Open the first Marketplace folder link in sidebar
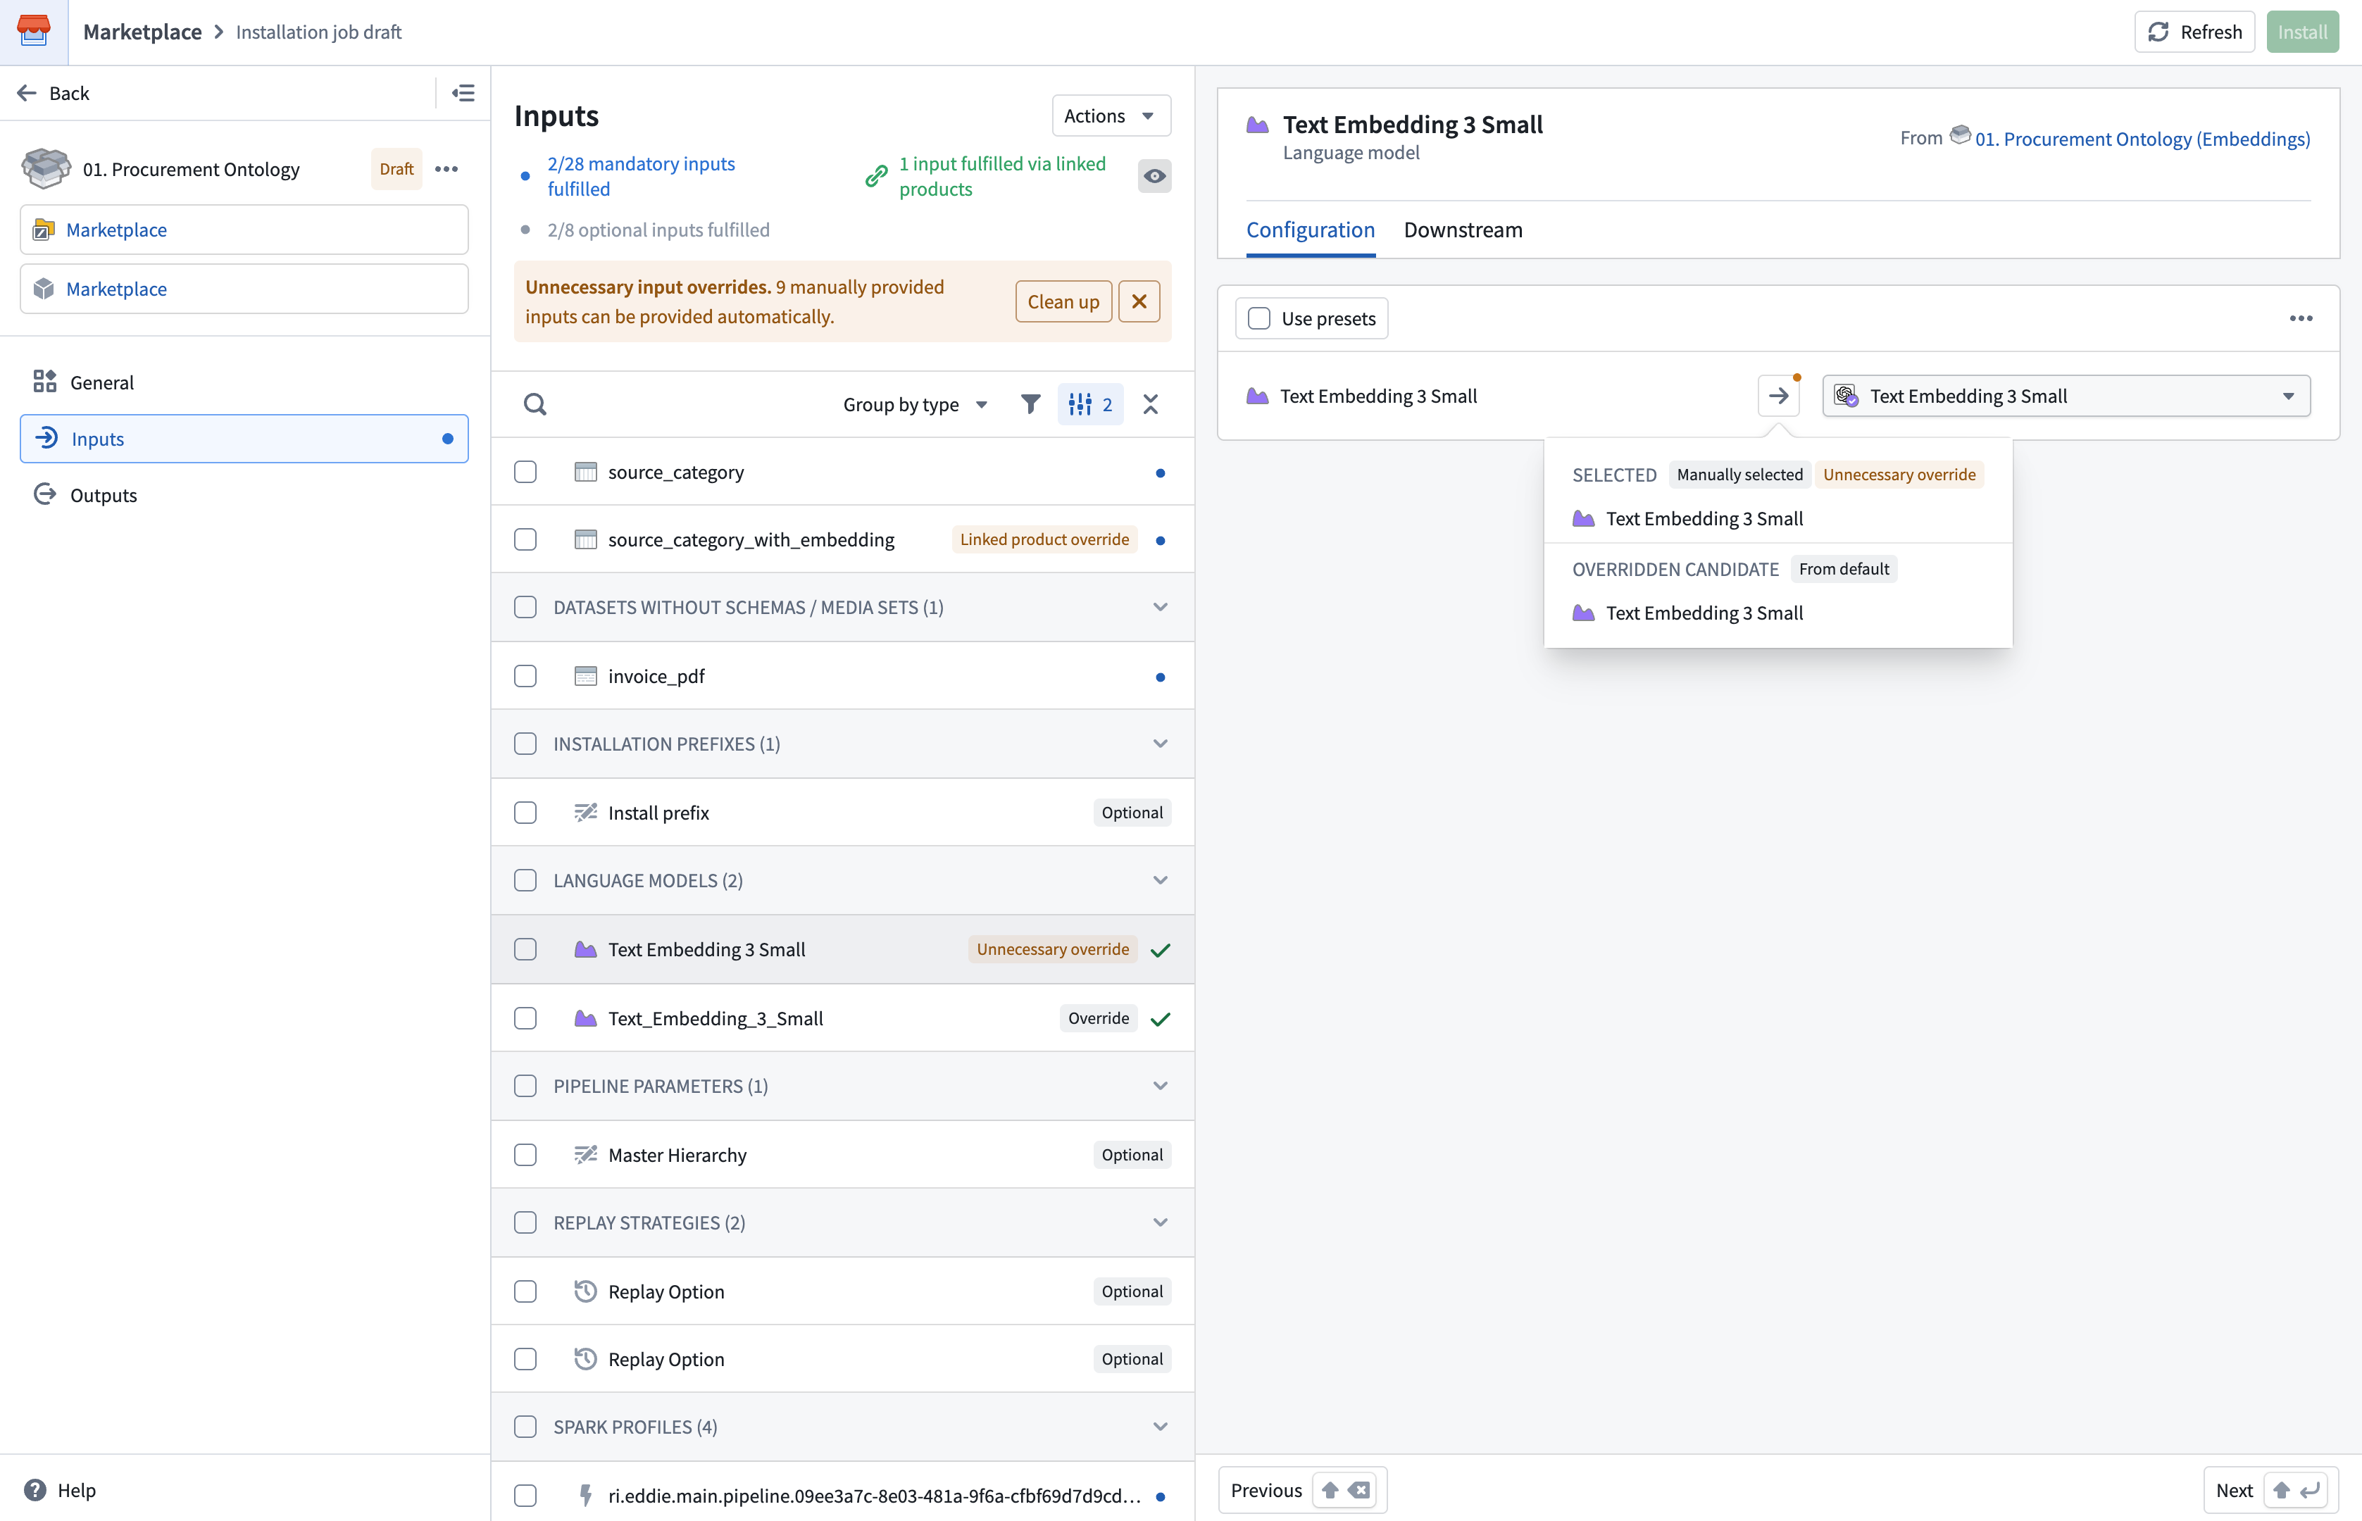This screenshot has height=1521, width=2362. (244, 229)
